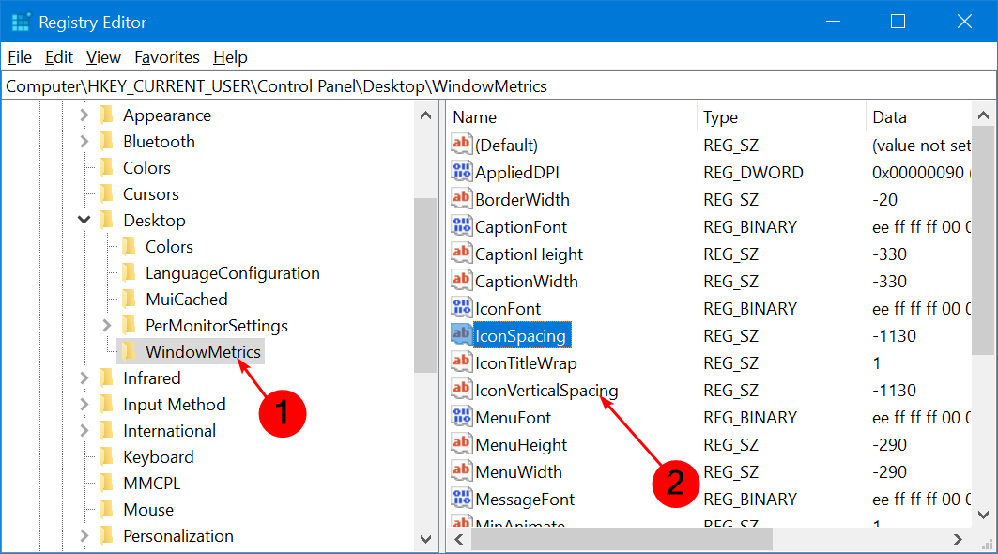
Task: Select the International key
Action: tap(169, 430)
